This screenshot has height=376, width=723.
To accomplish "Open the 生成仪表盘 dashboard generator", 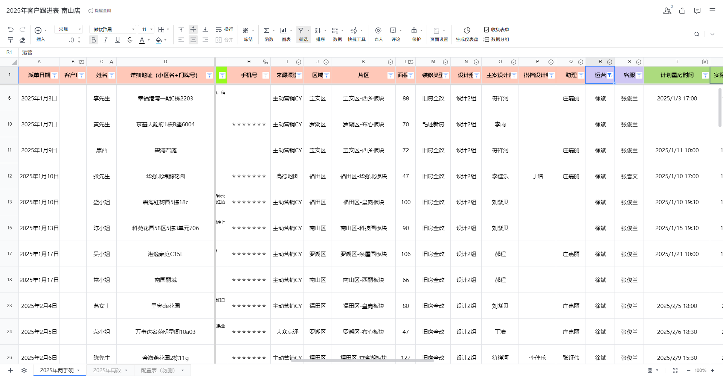I will coord(467,34).
